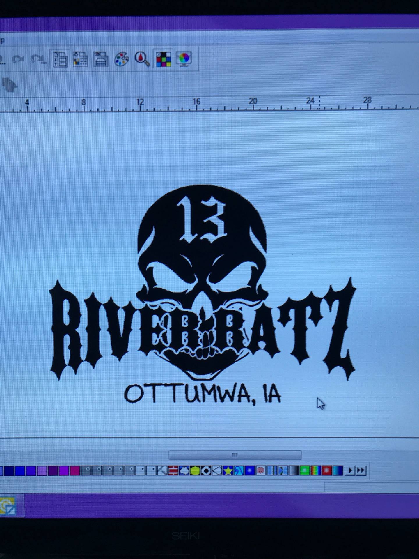
Task: Open the fill and stroke editor icon
Action: coord(80,59)
